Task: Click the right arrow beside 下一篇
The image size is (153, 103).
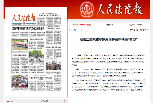Action: [x=84, y=30]
